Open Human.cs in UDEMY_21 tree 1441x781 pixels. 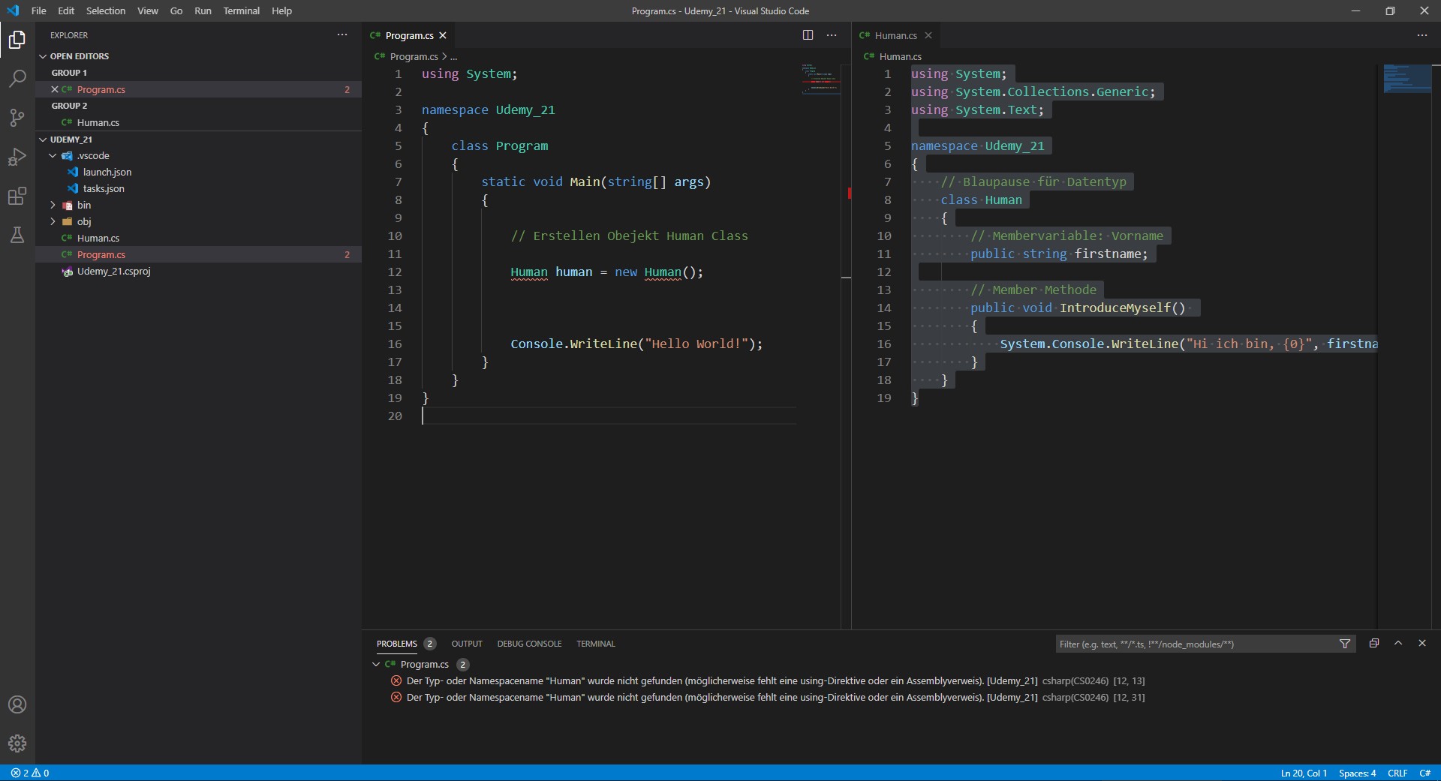pyautogui.click(x=98, y=238)
